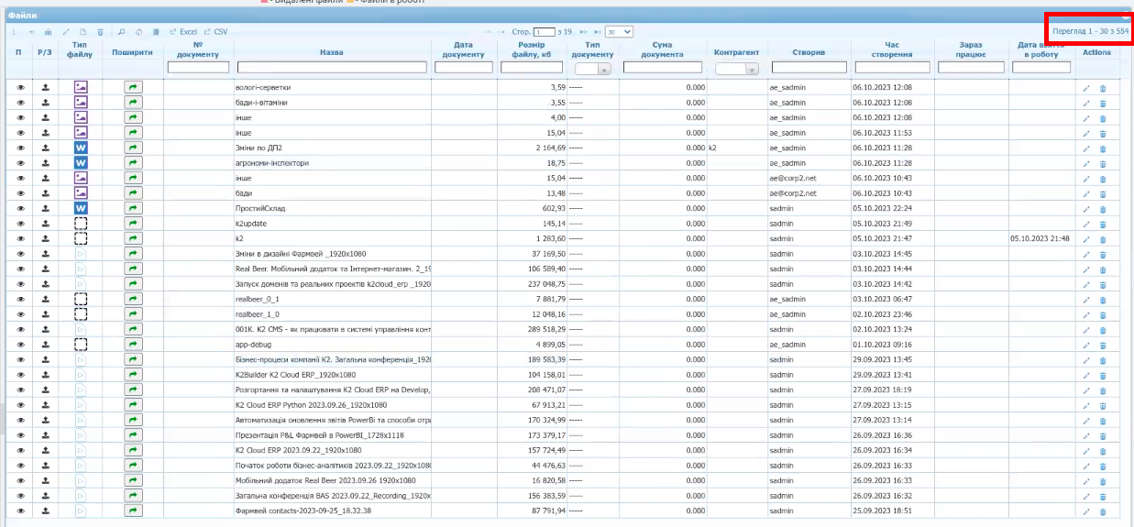Toggle eye icon for Зміни по ДП2 row

pyautogui.click(x=20, y=148)
